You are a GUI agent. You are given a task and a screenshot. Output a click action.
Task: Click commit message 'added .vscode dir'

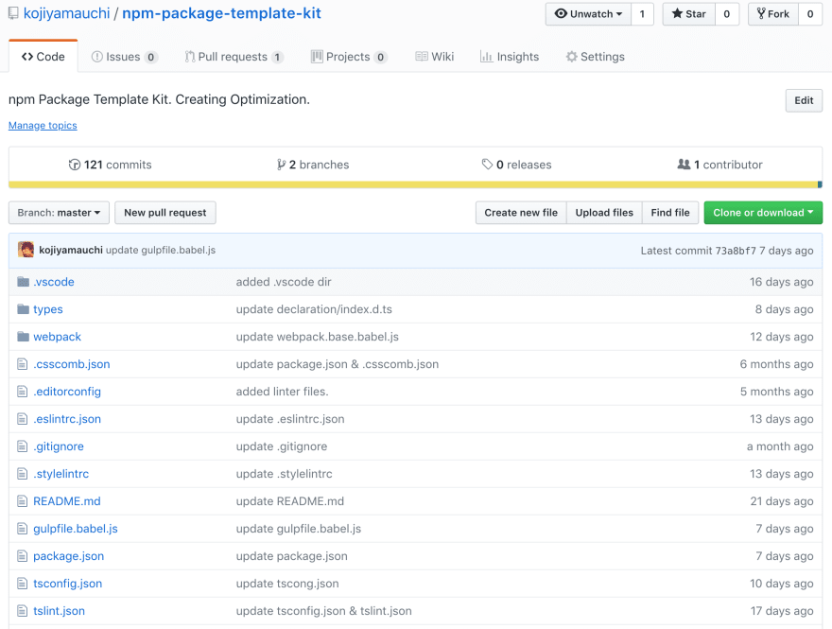284,282
